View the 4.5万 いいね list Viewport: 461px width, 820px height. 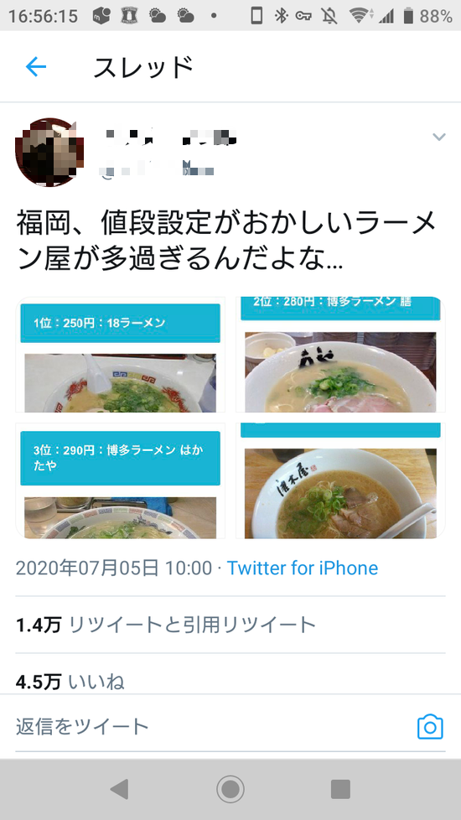pos(70,682)
